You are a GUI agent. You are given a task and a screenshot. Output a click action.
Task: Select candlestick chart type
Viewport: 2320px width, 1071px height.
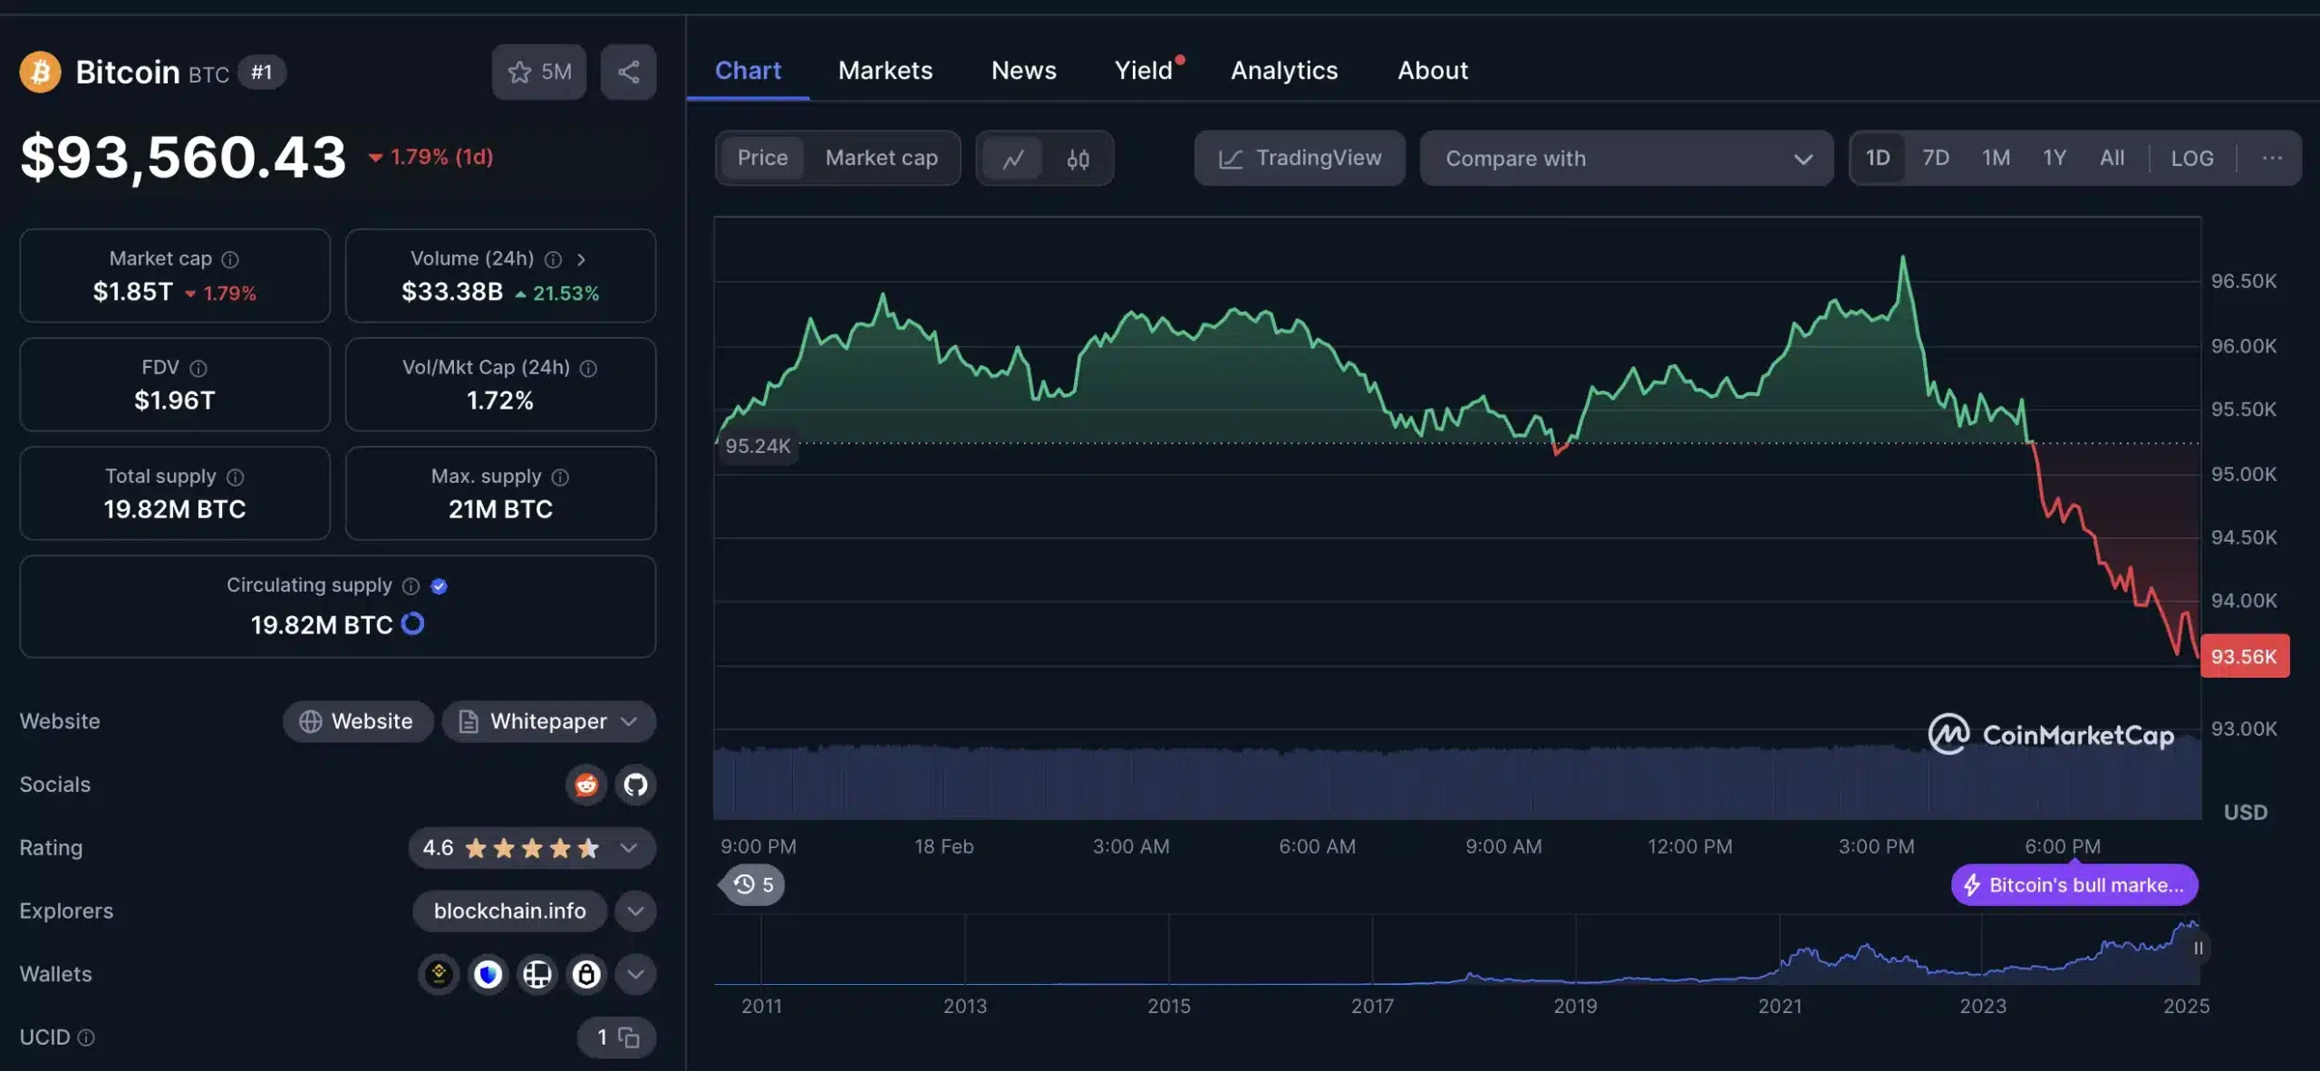[x=1078, y=159]
